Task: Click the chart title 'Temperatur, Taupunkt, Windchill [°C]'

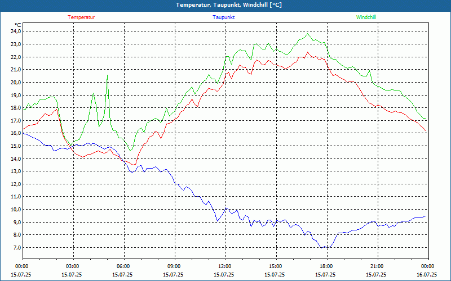Action: 229,5
